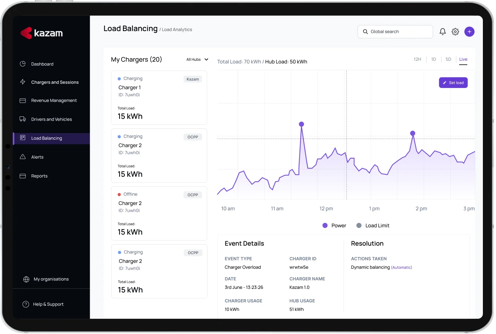Image resolution: width=496 pixels, height=334 pixels.
Task: Switch chart to 1D range
Action: pos(433,59)
